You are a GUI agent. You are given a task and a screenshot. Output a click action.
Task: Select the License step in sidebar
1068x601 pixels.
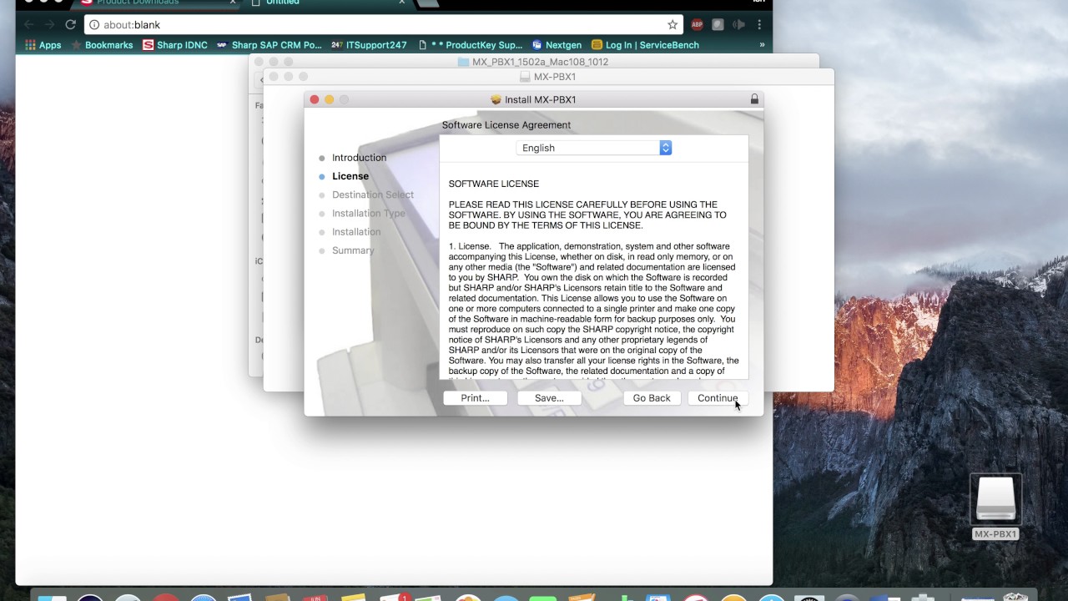pos(350,176)
